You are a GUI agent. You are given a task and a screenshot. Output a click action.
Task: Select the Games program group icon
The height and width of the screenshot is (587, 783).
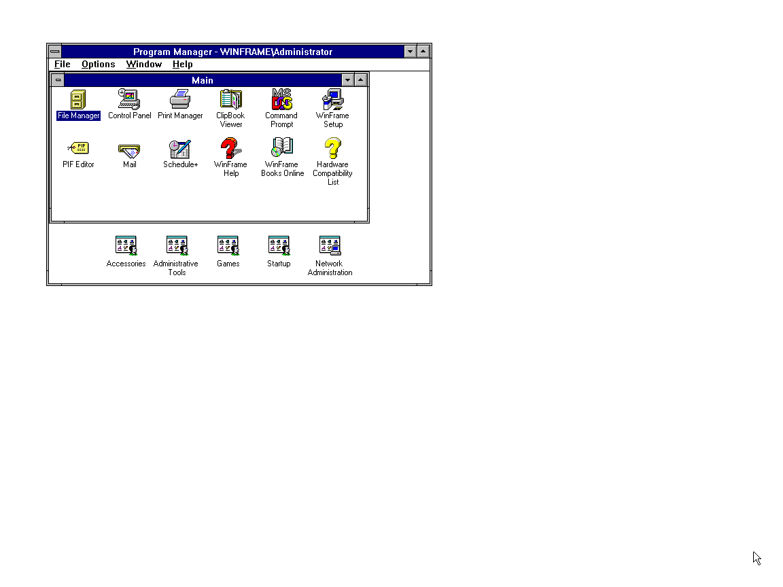[x=228, y=245]
